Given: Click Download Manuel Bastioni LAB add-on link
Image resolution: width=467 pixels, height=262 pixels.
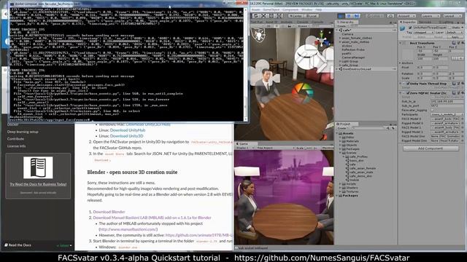Looking at the screenshot, I should [153, 218].
